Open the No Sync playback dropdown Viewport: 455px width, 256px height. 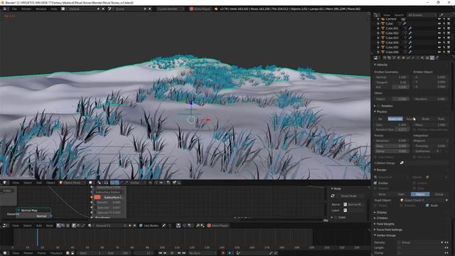point(202,253)
